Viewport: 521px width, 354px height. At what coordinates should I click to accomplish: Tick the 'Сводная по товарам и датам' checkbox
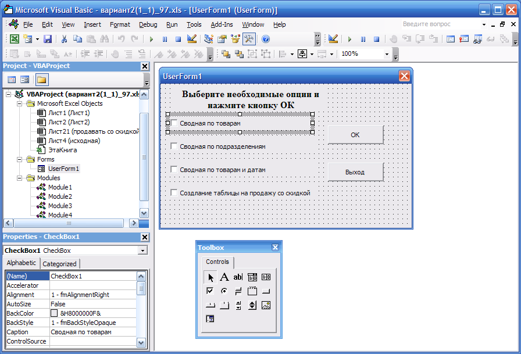(x=174, y=169)
